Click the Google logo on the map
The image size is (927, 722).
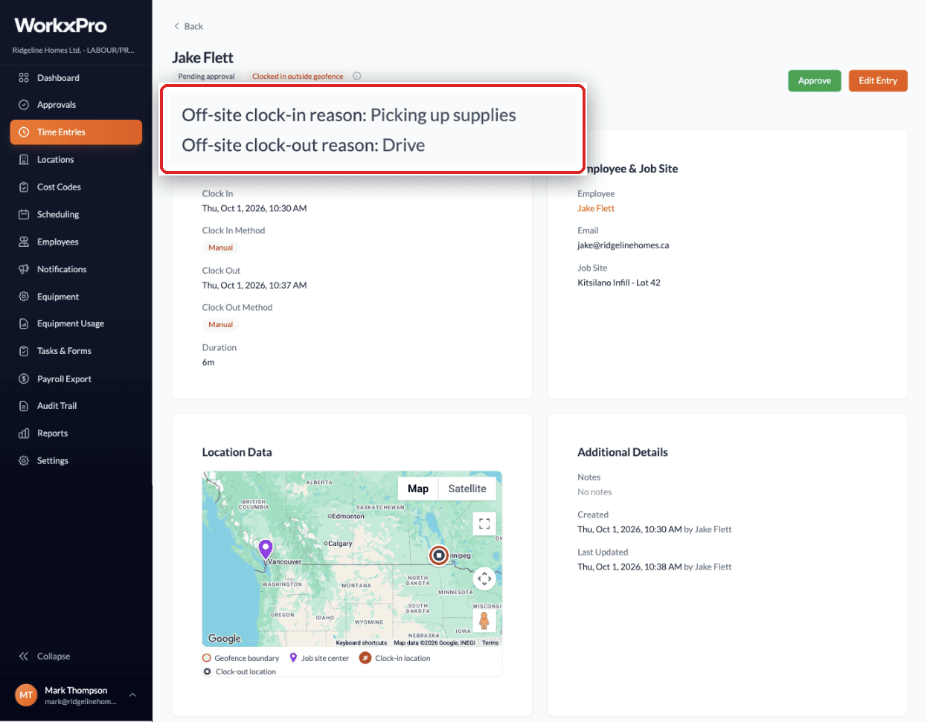coord(225,638)
